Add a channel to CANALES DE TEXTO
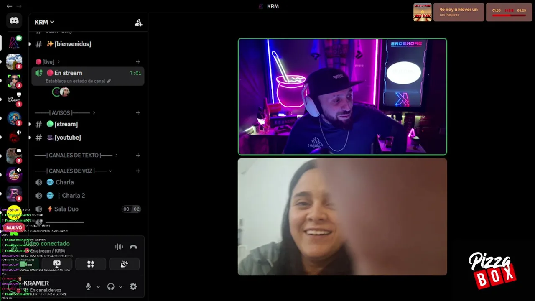535x301 pixels. click(x=138, y=156)
